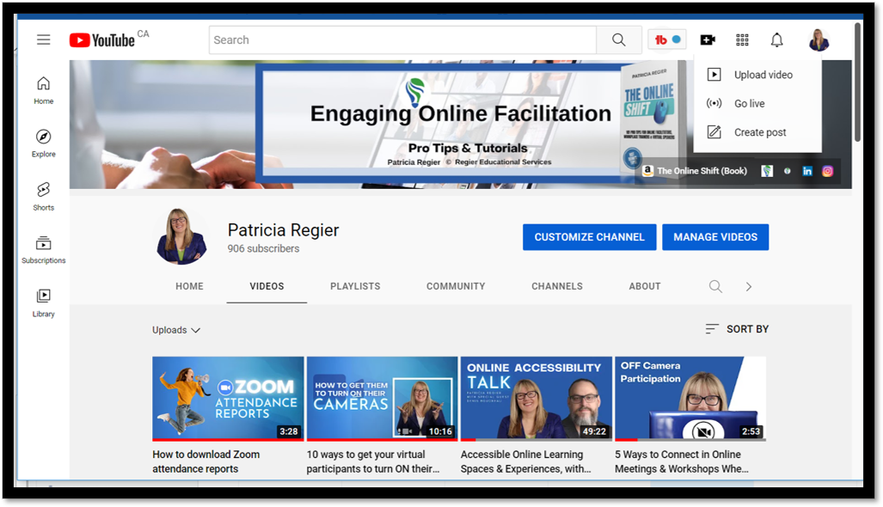Open the hamburger guide menu
The image size is (883, 507).
(x=43, y=40)
